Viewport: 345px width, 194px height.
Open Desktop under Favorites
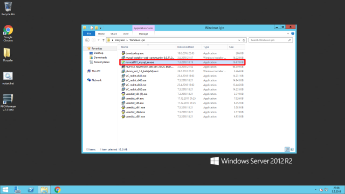tap(98, 53)
